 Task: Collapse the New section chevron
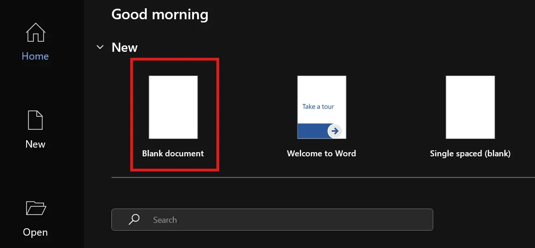pos(100,47)
